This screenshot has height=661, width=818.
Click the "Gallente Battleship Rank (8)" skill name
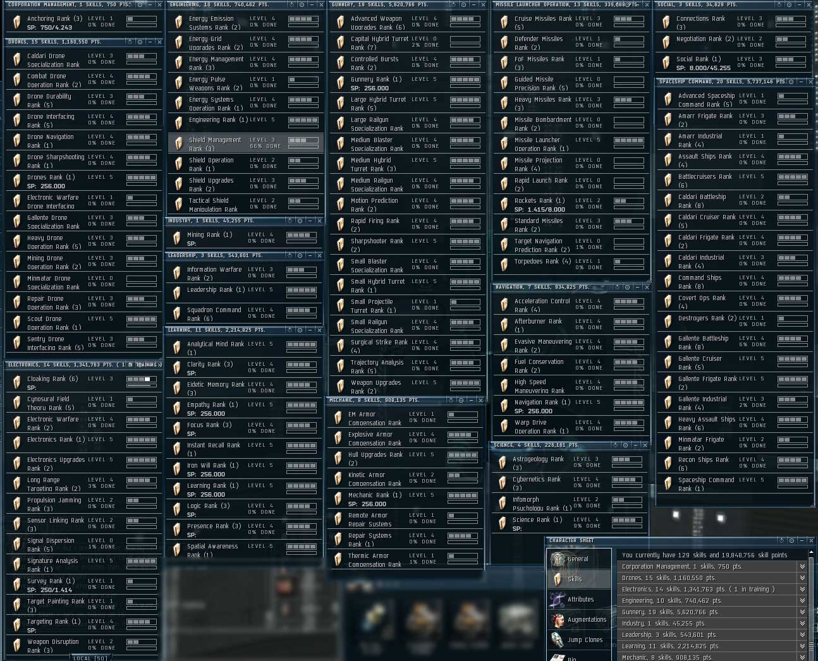coord(703,343)
